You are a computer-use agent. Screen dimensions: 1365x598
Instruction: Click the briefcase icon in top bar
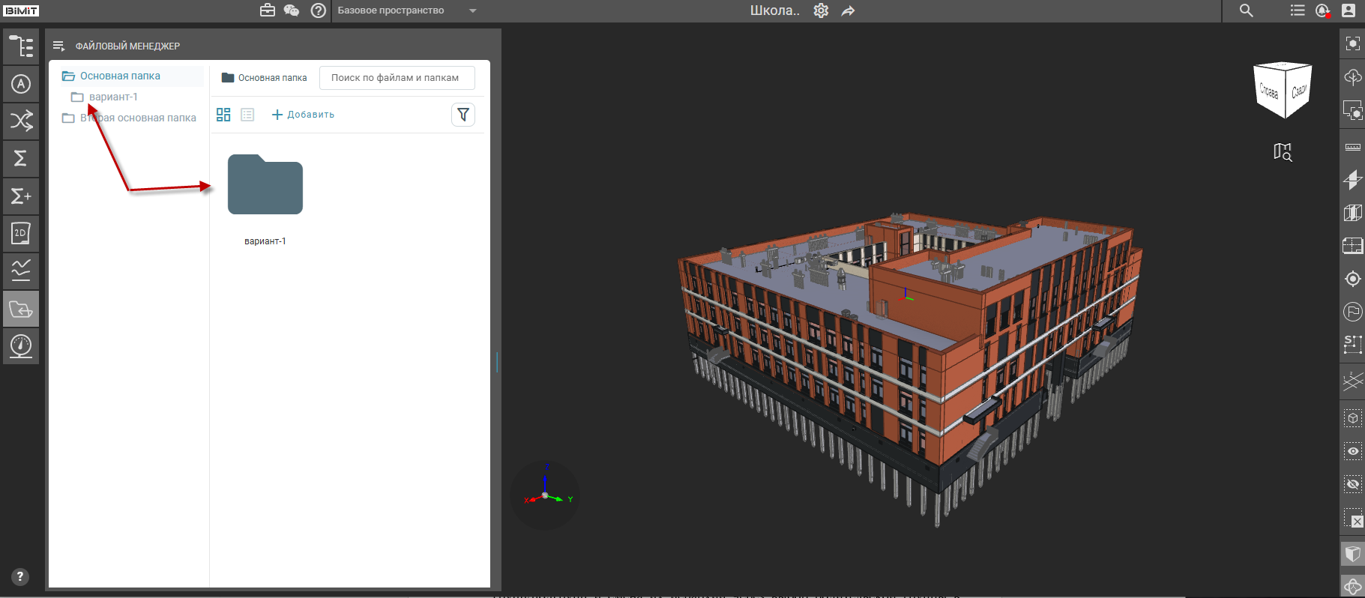(x=268, y=10)
